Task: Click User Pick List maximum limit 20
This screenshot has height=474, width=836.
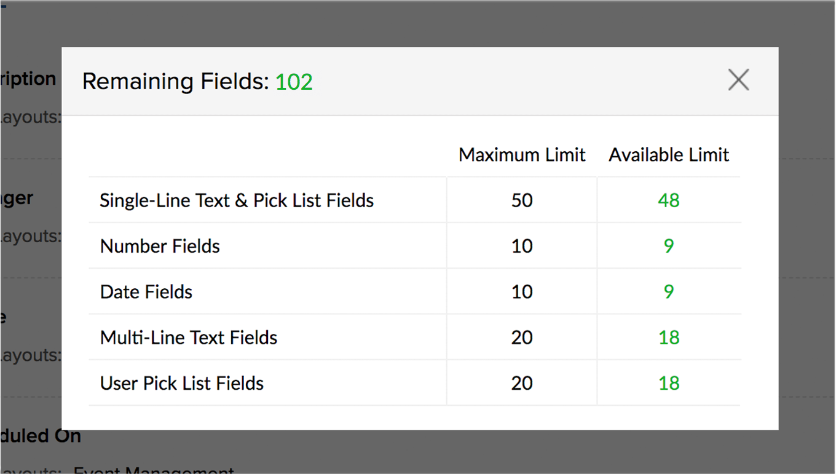Action: [x=522, y=384]
